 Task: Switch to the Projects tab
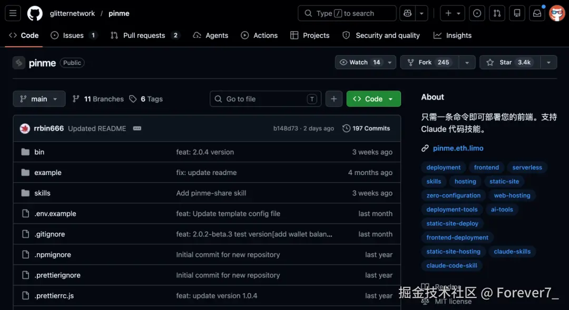pos(310,35)
